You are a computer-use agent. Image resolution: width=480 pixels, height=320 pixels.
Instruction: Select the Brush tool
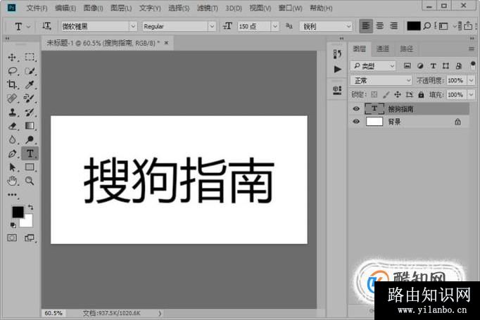click(30, 98)
